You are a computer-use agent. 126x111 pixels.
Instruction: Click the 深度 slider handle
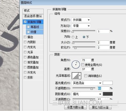[73, 32]
